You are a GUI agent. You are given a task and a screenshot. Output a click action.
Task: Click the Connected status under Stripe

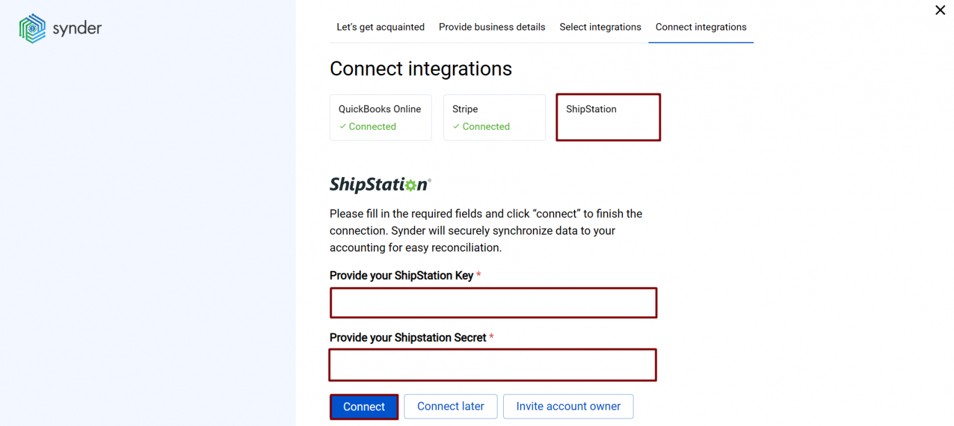[486, 126]
